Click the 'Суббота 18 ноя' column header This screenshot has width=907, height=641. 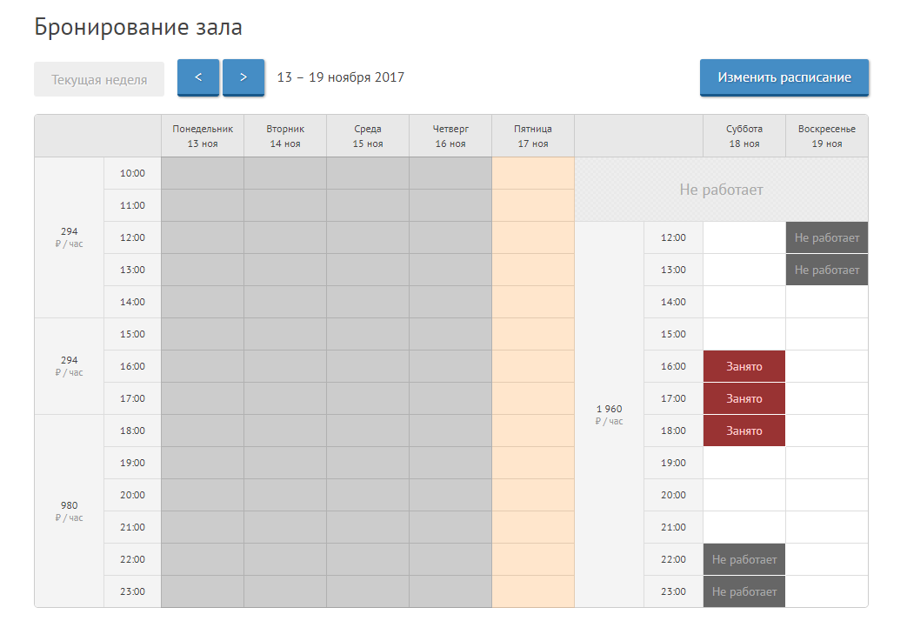(x=744, y=136)
